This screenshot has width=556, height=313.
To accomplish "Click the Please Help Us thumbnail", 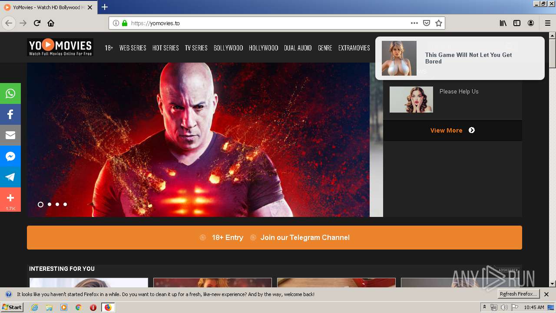I will tap(411, 100).
